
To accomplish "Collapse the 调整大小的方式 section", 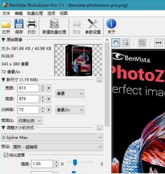I will [x=3, y=128].
